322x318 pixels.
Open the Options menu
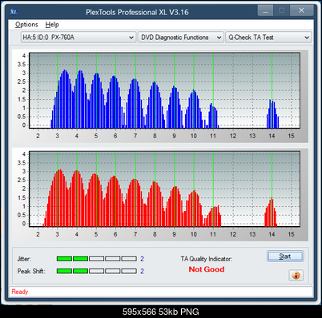pyautogui.click(x=26, y=25)
